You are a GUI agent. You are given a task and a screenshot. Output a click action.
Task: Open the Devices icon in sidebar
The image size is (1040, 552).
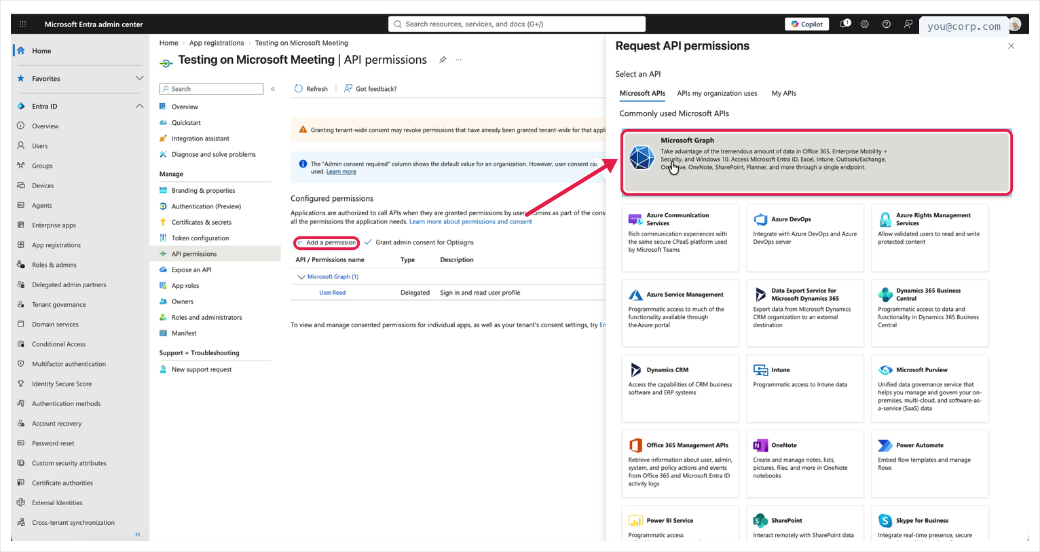[21, 185]
